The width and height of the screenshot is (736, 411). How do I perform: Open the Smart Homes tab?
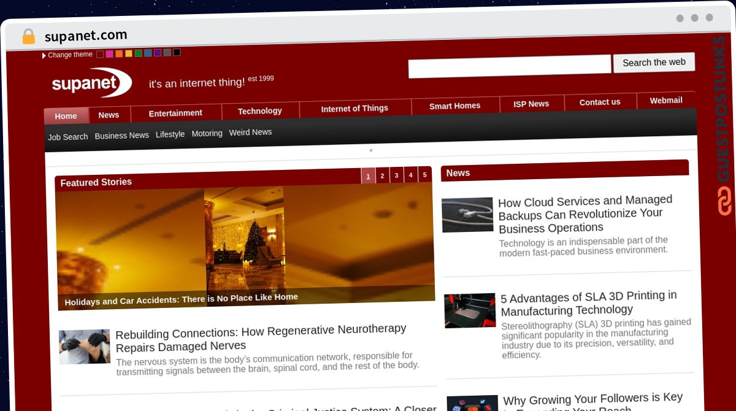tap(455, 106)
